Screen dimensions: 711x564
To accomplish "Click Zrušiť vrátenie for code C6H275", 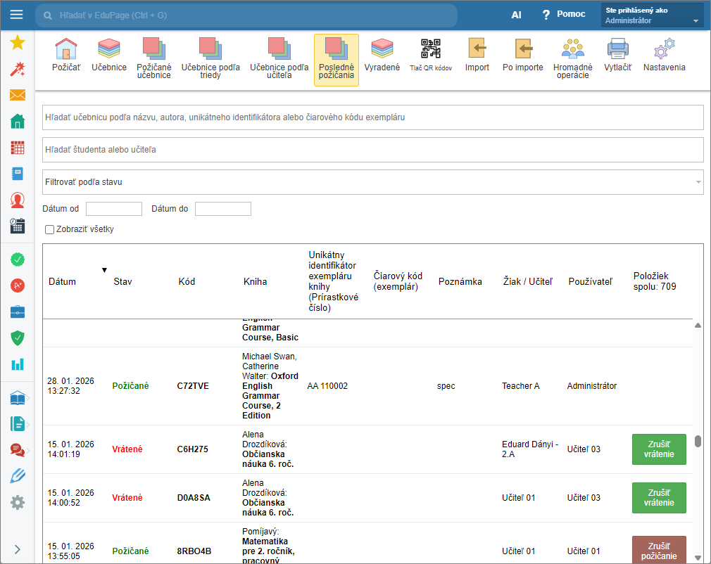I will tap(659, 449).
